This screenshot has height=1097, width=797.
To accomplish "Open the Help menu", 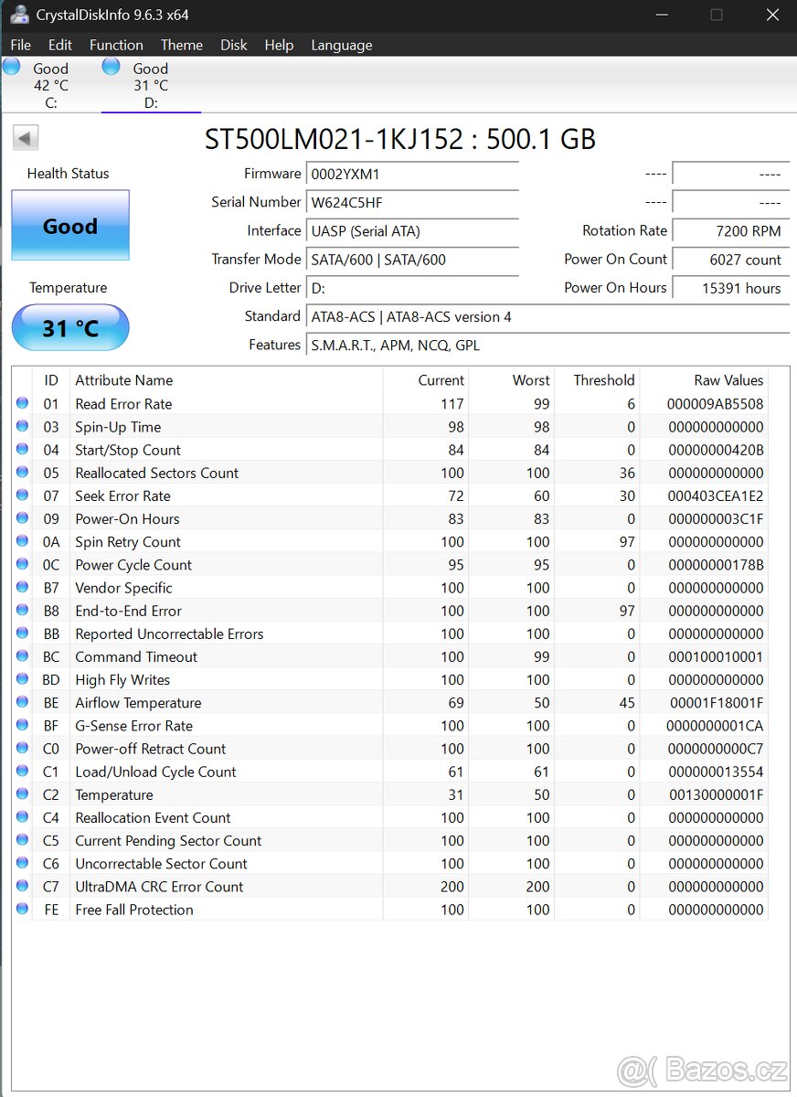I will tap(279, 45).
